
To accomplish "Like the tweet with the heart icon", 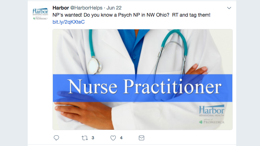I will coord(113,138).
